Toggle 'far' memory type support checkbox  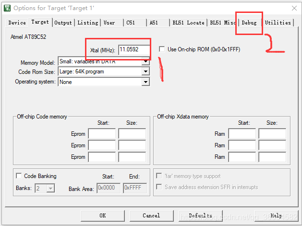(159, 176)
